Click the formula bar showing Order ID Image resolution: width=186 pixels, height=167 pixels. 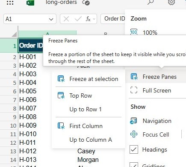pos(113,19)
